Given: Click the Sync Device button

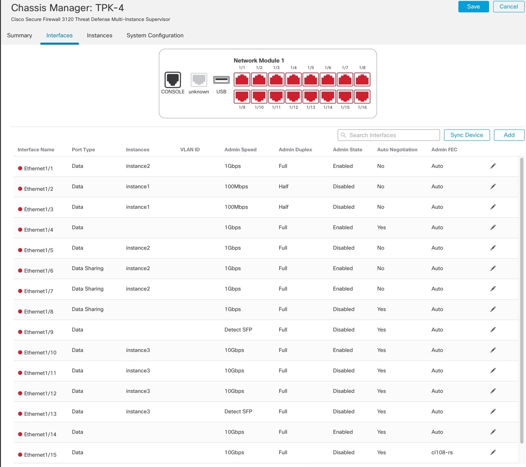Looking at the screenshot, I should click(466, 135).
